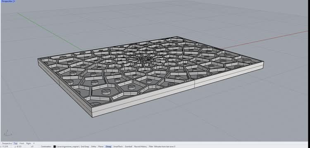The image size is (310, 148).
Task: Switch to the Top viewport tab
Action: tap(16, 143)
